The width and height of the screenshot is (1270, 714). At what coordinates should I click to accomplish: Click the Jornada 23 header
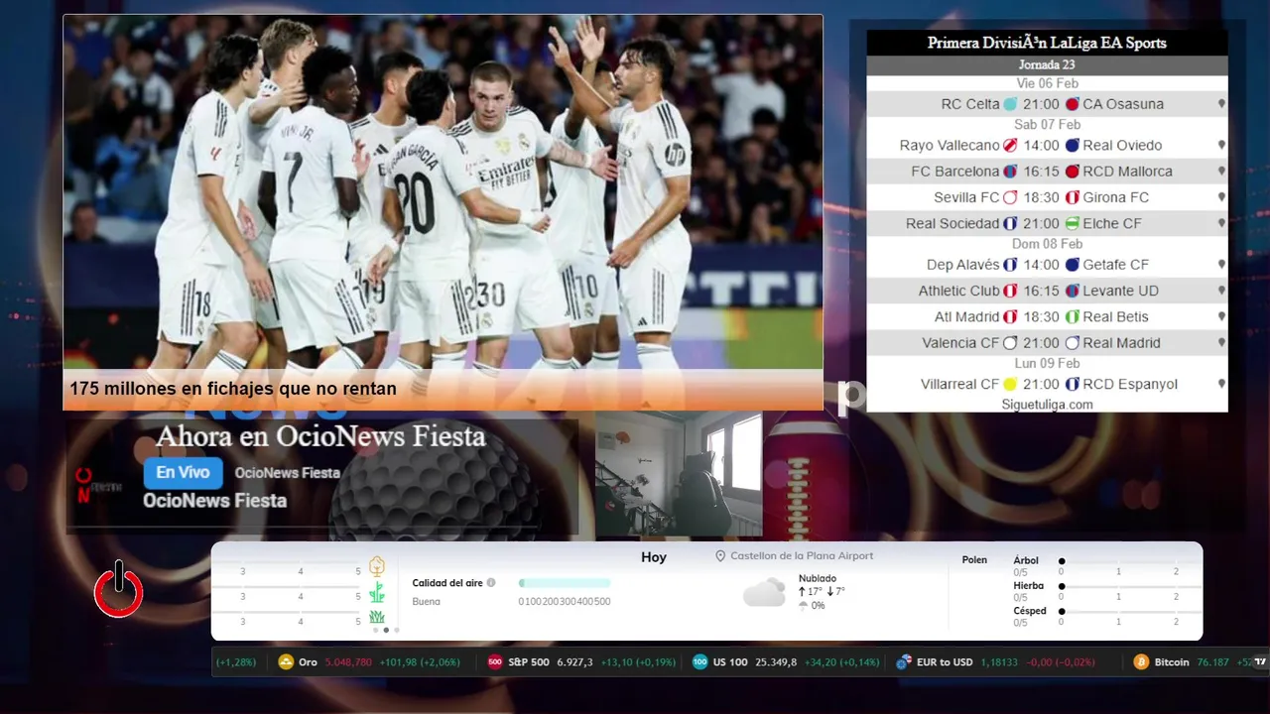pyautogui.click(x=1047, y=64)
